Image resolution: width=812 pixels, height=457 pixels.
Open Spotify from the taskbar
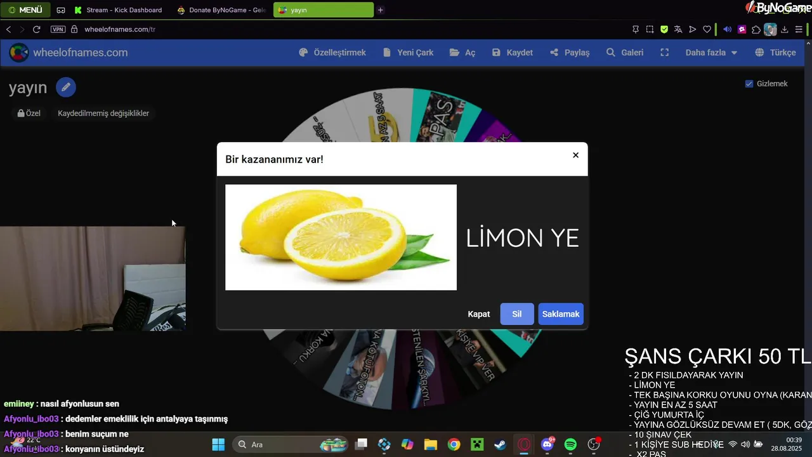coord(570,444)
